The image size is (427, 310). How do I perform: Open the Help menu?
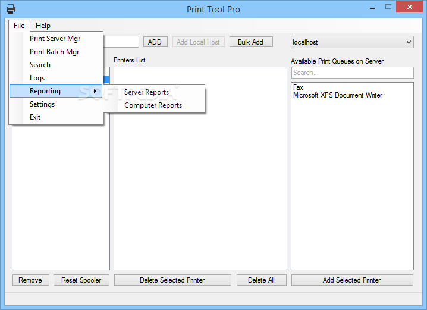(43, 26)
